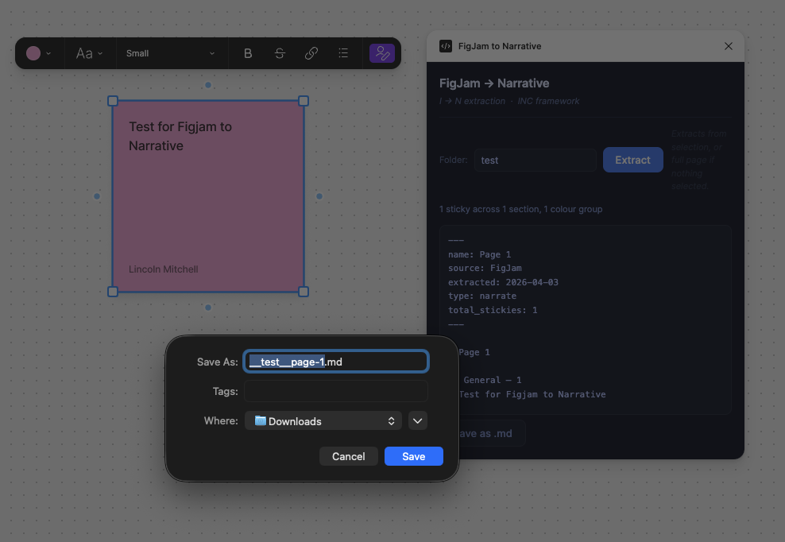Click the Lincoln Mitchell author label
785x542 pixels.
click(163, 269)
